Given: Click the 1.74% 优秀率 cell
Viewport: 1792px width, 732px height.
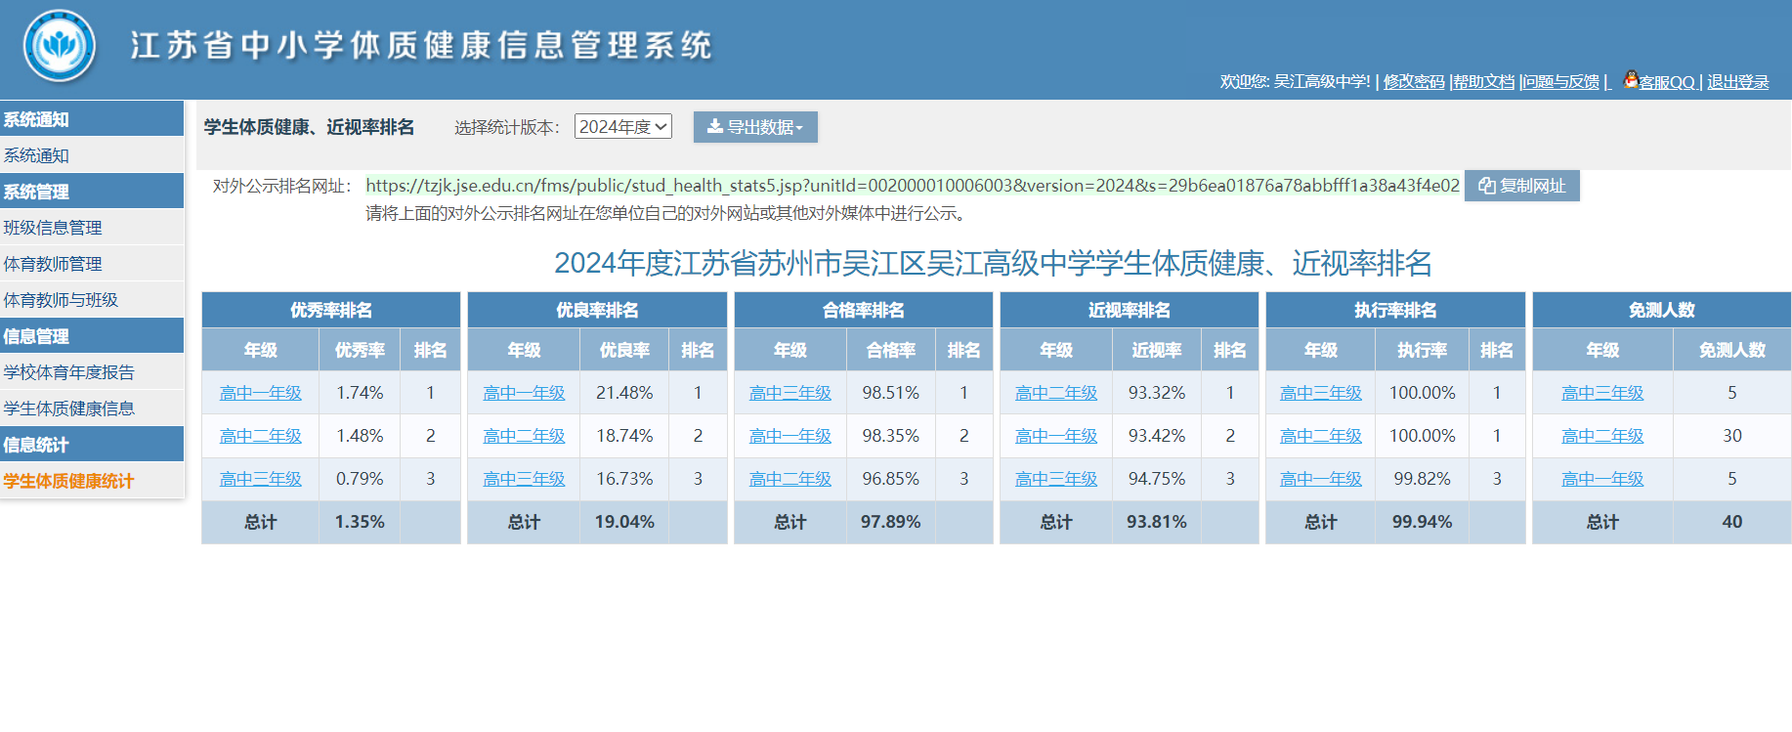Looking at the screenshot, I should [360, 393].
